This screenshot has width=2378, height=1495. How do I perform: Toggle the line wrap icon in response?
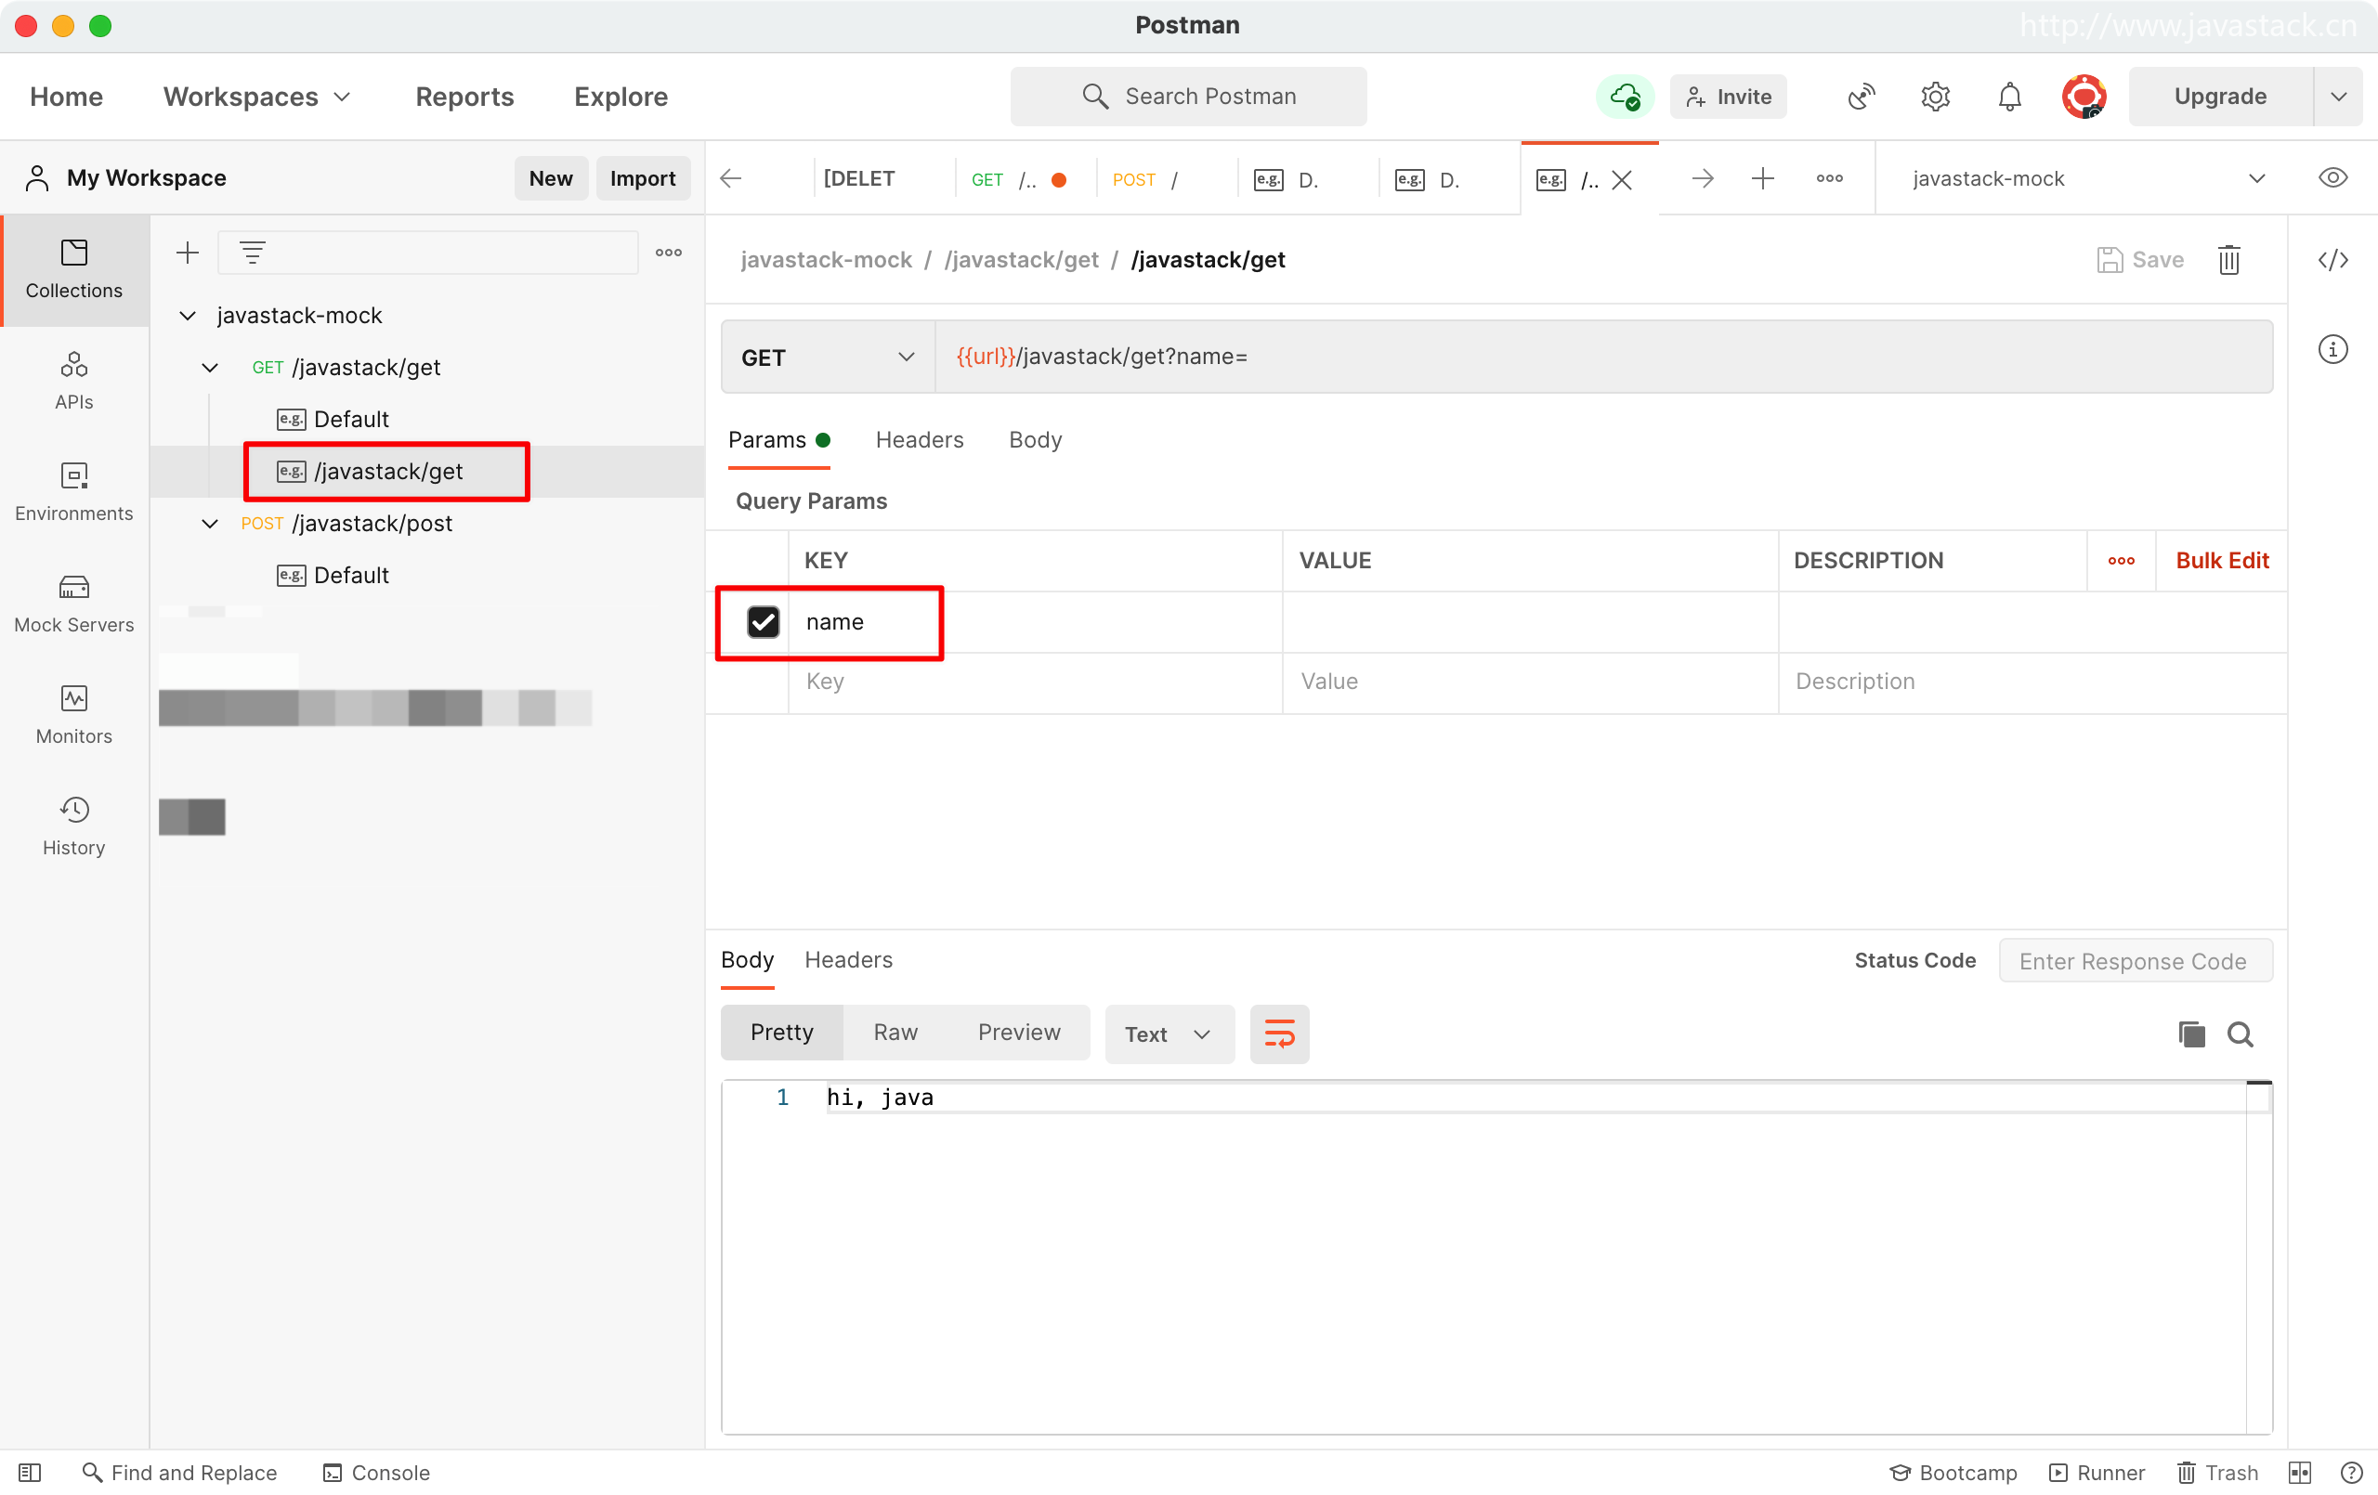(x=1279, y=1033)
